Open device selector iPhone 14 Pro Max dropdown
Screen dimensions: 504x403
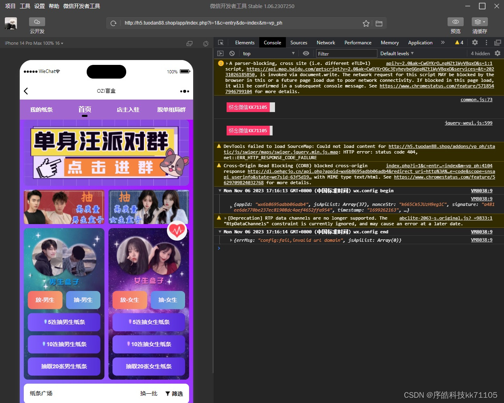pyautogui.click(x=34, y=43)
